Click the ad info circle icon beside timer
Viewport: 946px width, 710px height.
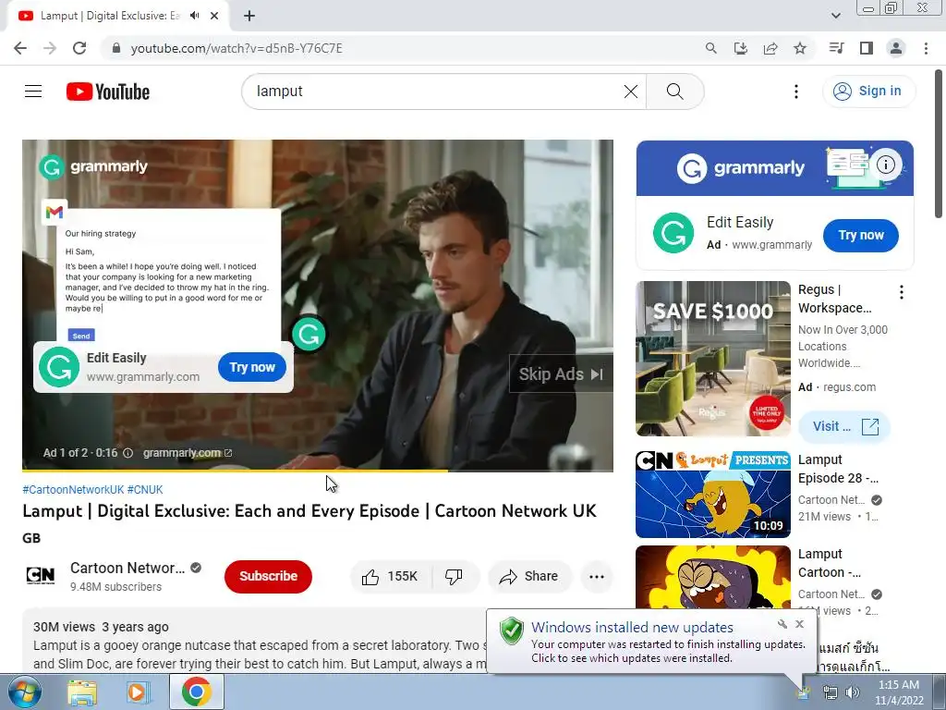pyautogui.click(x=127, y=453)
